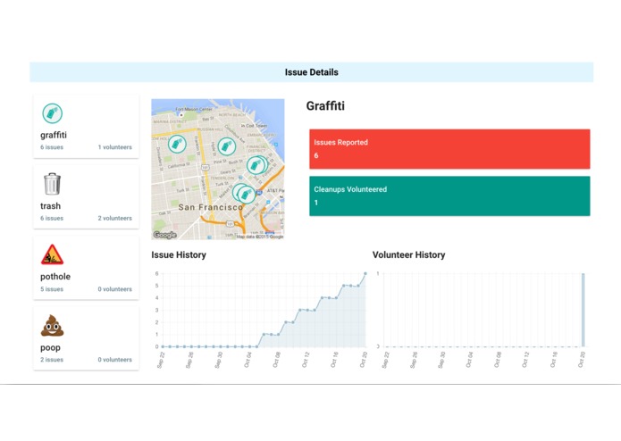
Task: Click the pothole warning sign icon
Action: (52, 254)
